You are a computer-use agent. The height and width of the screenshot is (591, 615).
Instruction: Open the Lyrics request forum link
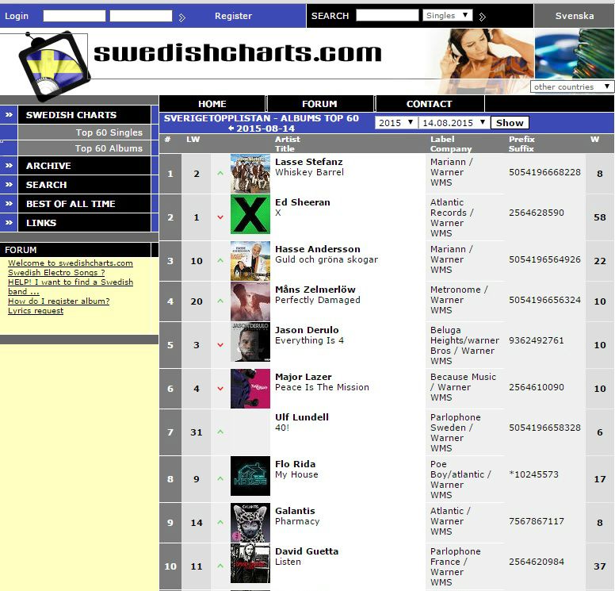(x=36, y=311)
